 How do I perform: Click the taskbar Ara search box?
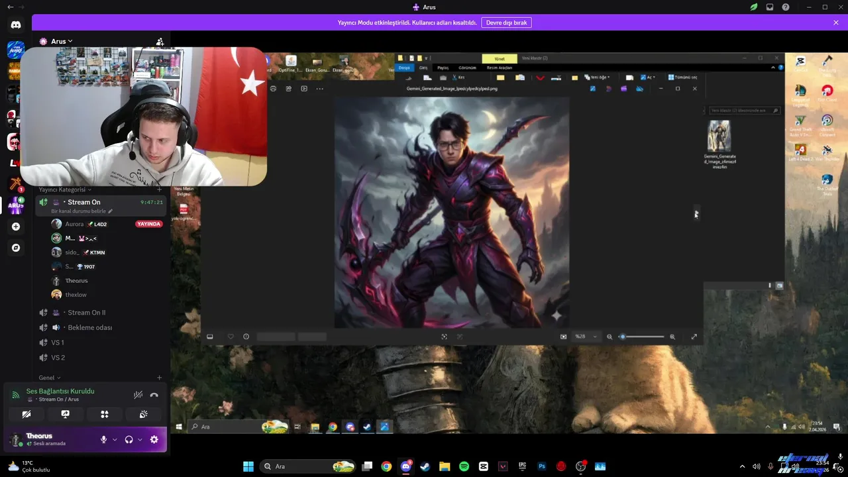pyautogui.click(x=307, y=466)
